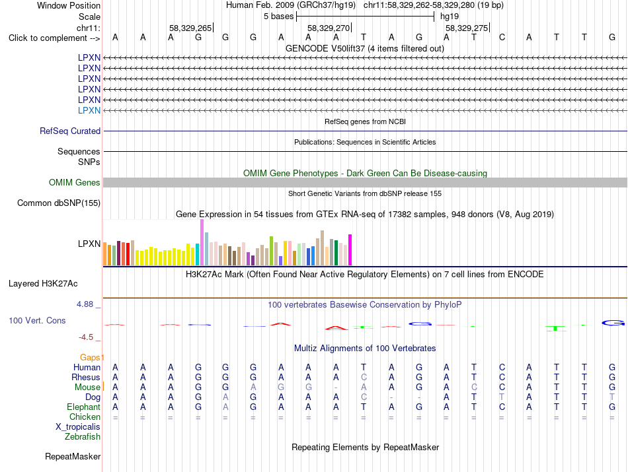Click the magenta last bar in GTEx chart
The height and width of the screenshot is (472, 628).
[350, 250]
